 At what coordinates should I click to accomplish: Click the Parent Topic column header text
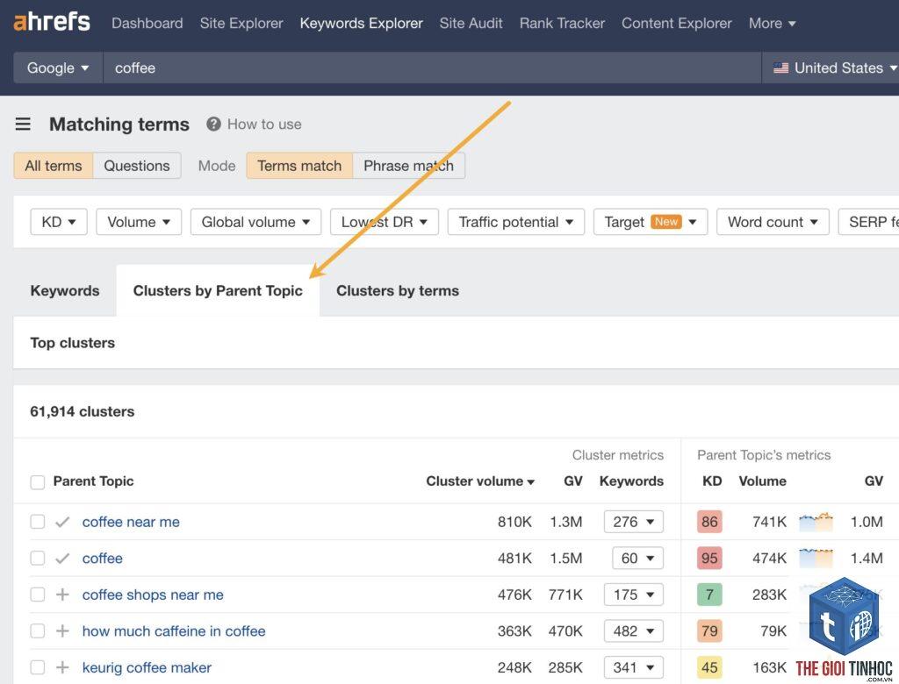coord(93,481)
